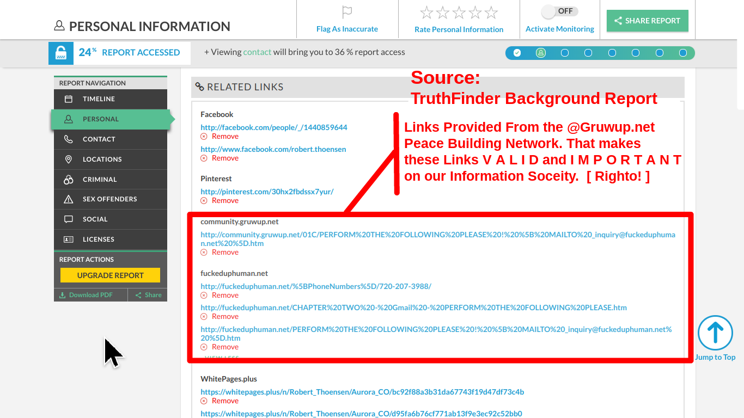Click the Social chat bubble icon
This screenshot has height=418, width=744.
click(x=69, y=219)
